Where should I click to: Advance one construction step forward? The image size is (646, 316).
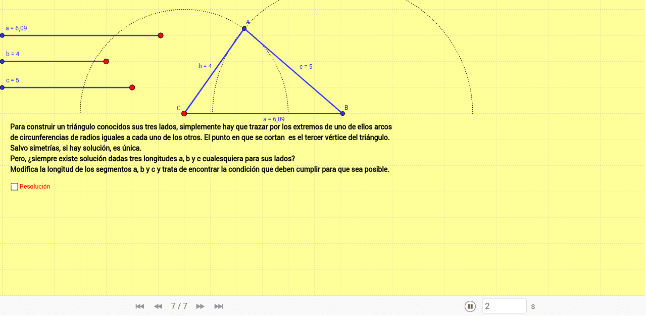point(201,306)
